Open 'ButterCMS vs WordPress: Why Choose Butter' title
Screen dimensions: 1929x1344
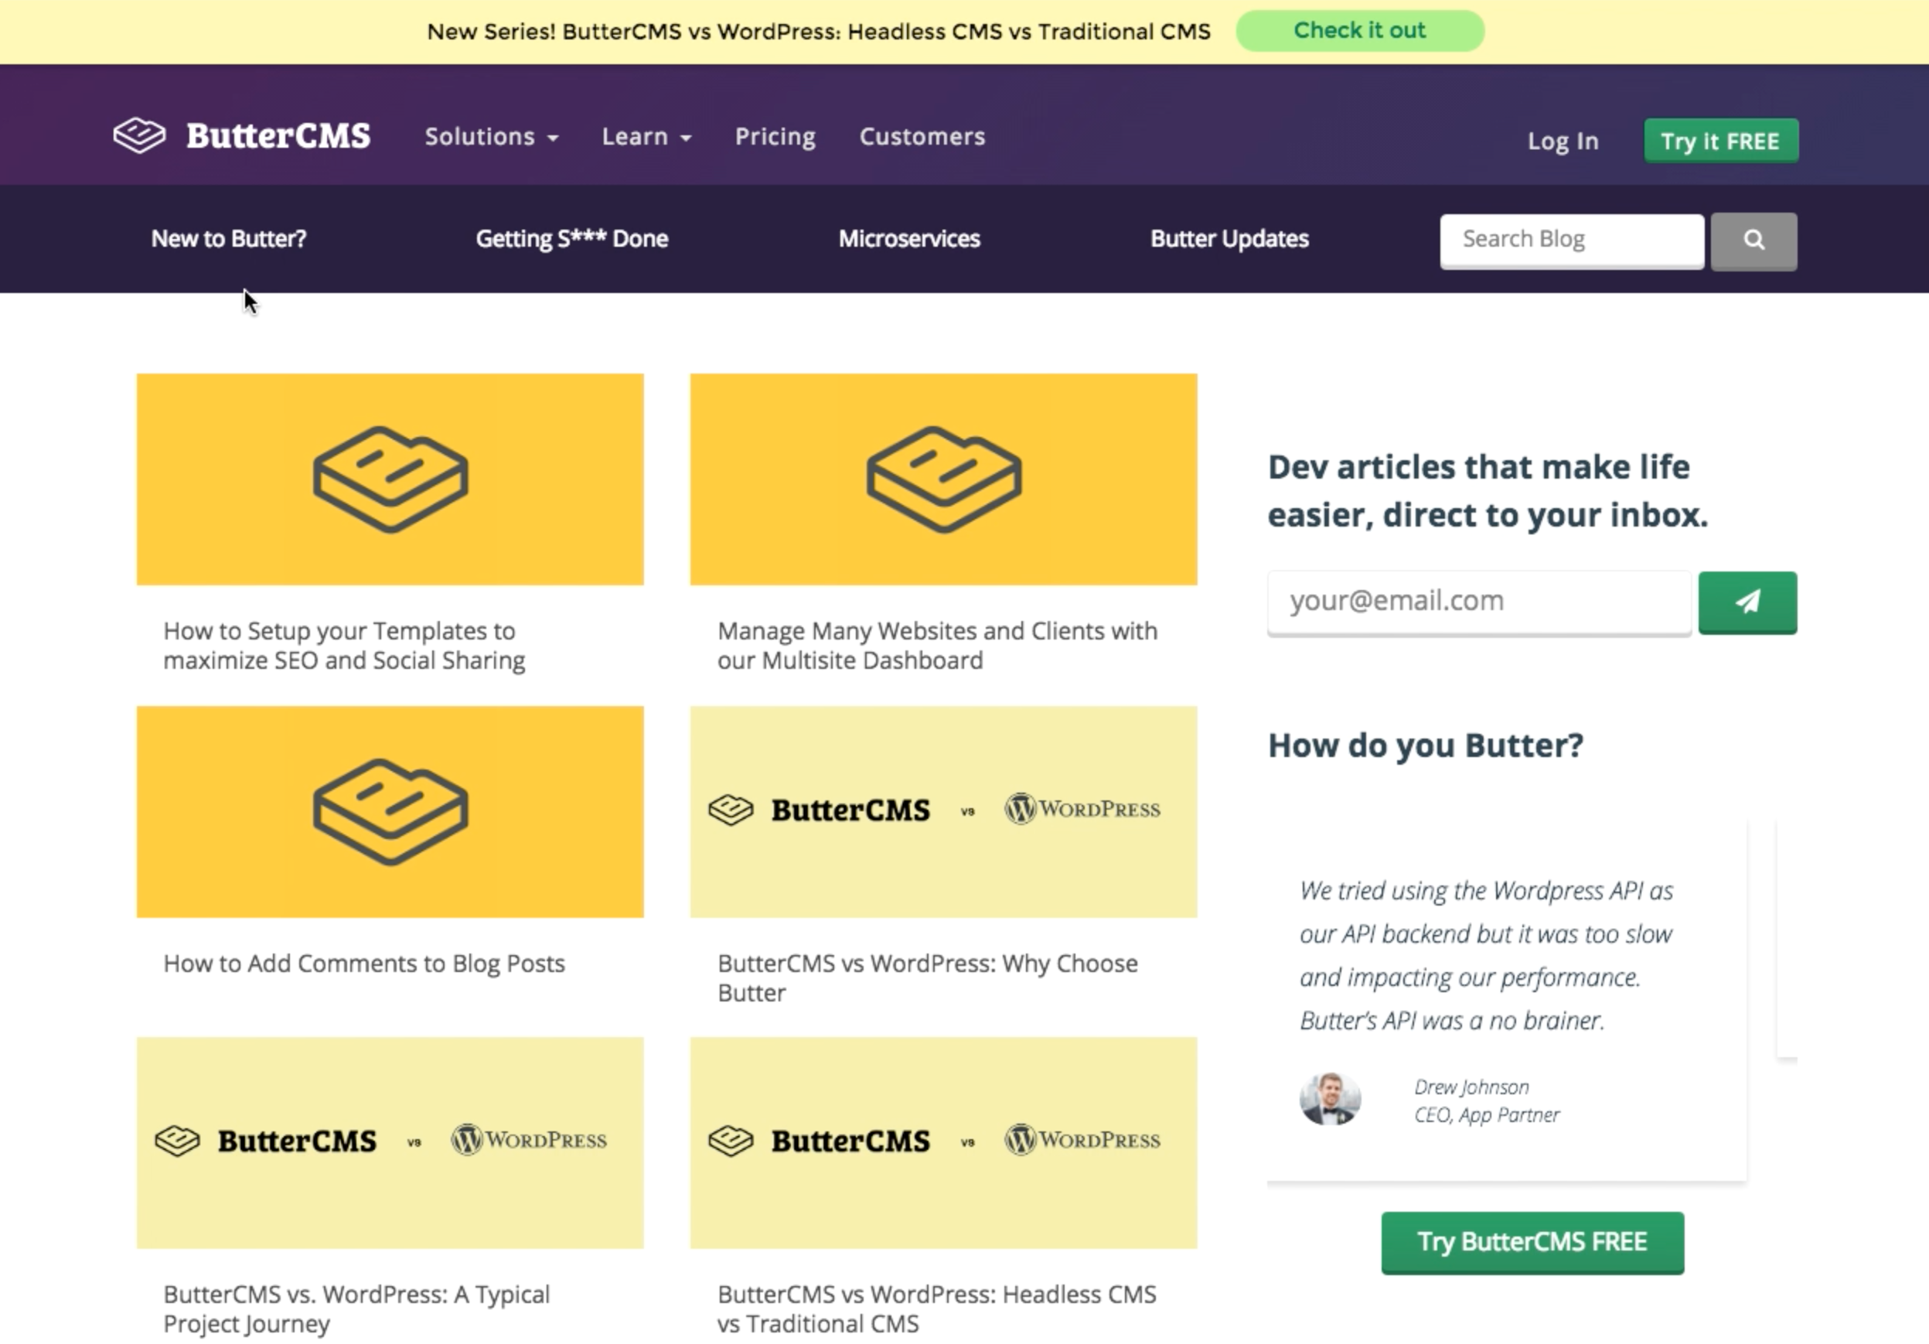coord(928,977)
